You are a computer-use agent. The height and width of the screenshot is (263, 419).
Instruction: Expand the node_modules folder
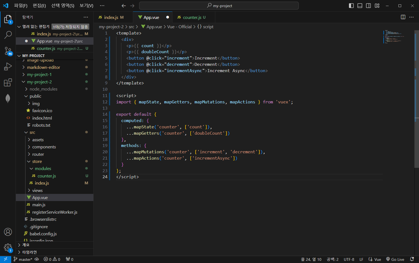pos(43,89)
